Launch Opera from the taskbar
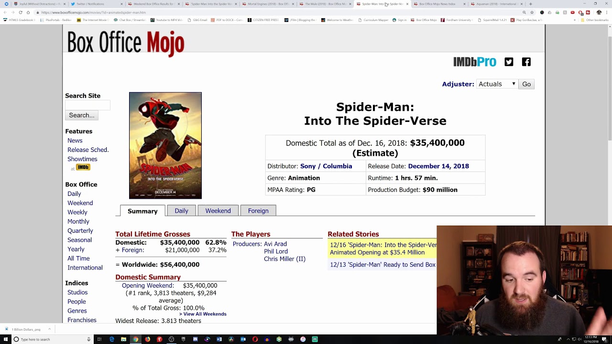This screenshot has height=344, width=612. click(x=255, y=339)
